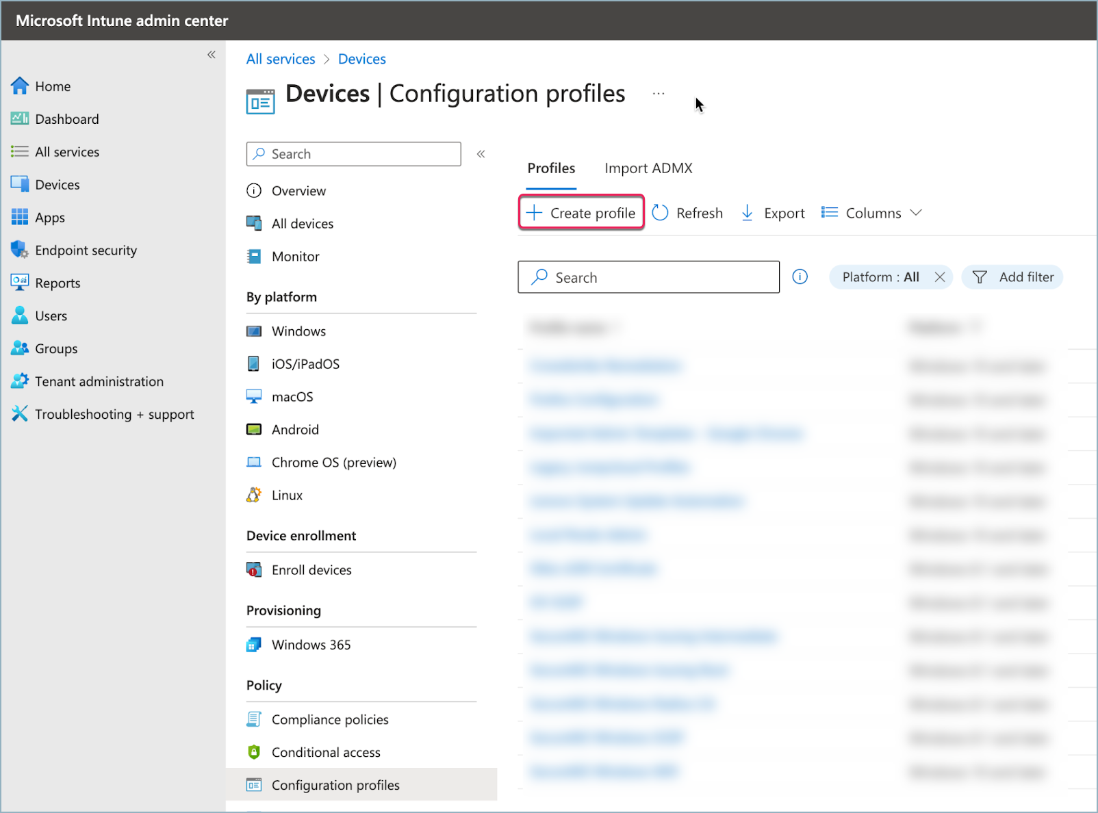Select the Windows 365 icon
1098x813 pixels.
(x=254, y=645)
